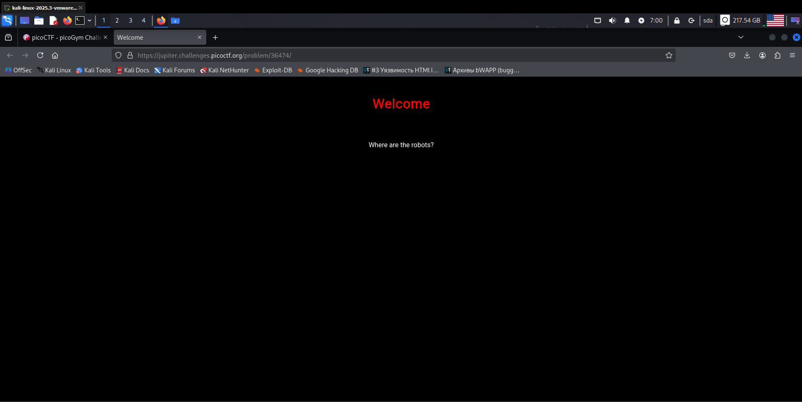Viewport: 802px width, 402px height.
Task: Open the Firefox account icon
Action: [762, 55]
